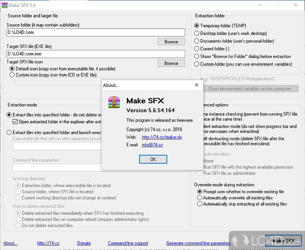Browse for the target SFX file
305x250 pixels.
click(x=171, y=63)
